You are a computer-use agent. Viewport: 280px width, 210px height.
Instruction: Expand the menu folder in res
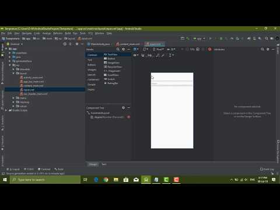click(x=13, y=98)
